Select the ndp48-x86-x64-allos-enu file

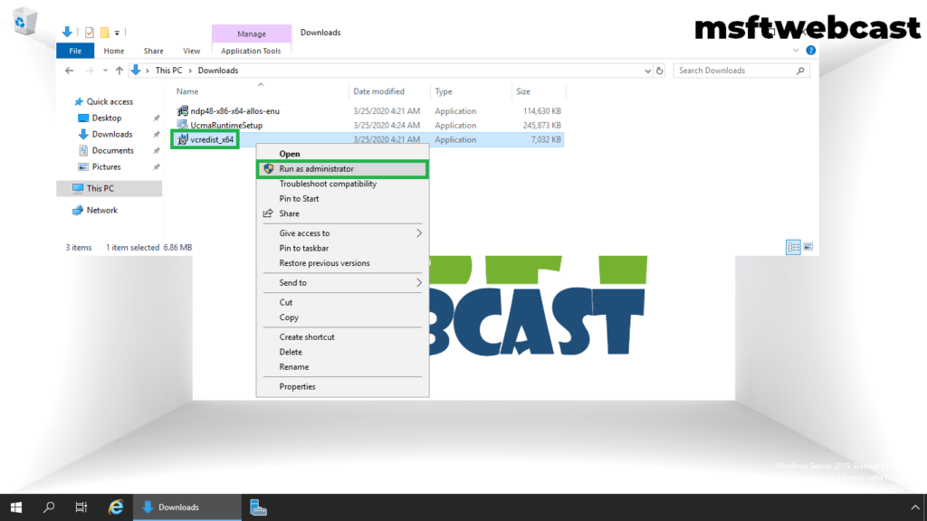(x=234, y=111)
